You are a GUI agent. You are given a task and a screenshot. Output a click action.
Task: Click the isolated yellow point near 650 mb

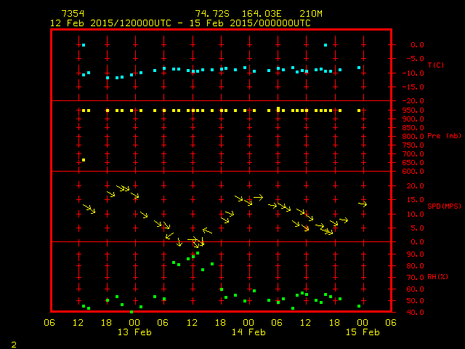point(84,160)
